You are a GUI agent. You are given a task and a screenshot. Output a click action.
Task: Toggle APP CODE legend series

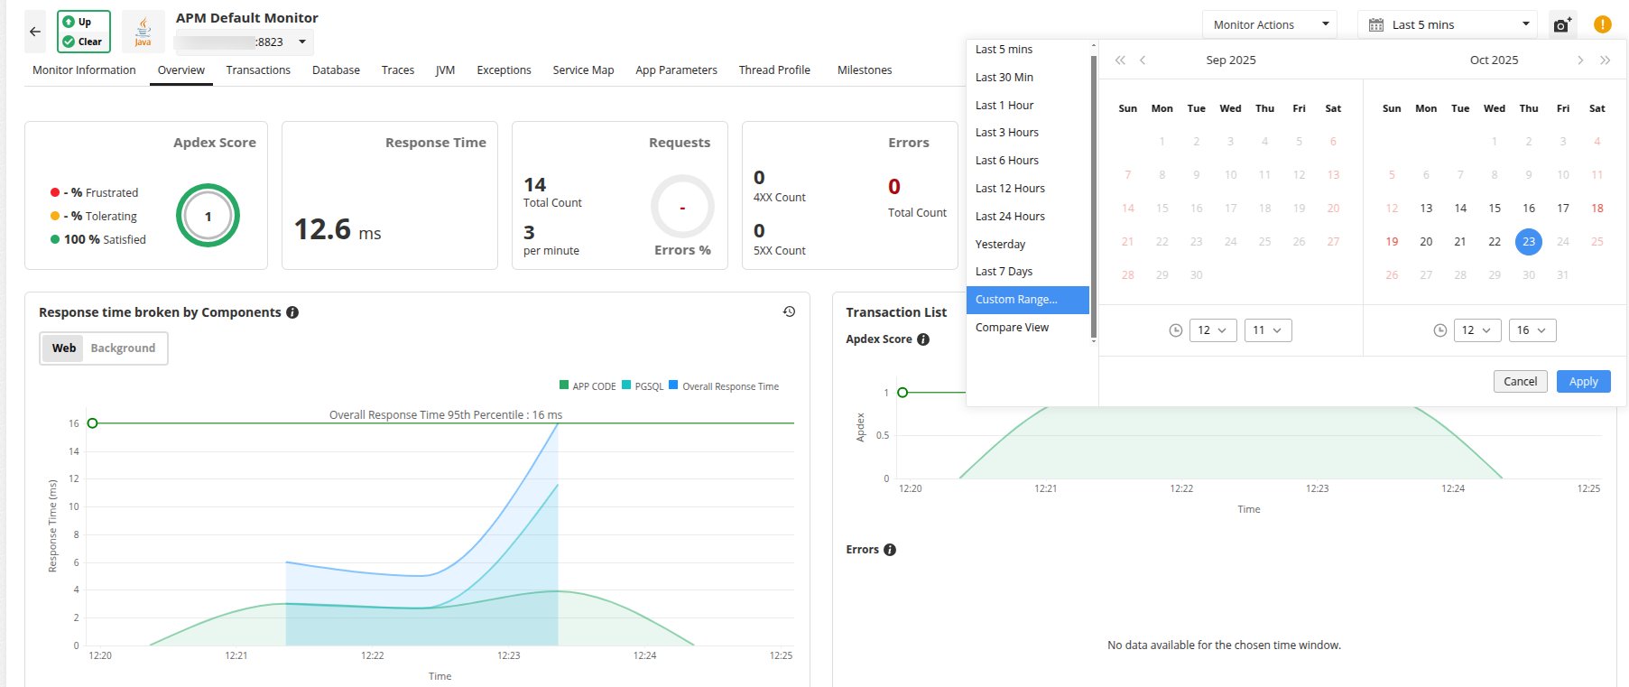point(588,386)
